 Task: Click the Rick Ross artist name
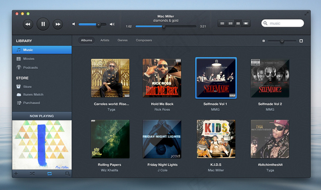pos(162,109)
